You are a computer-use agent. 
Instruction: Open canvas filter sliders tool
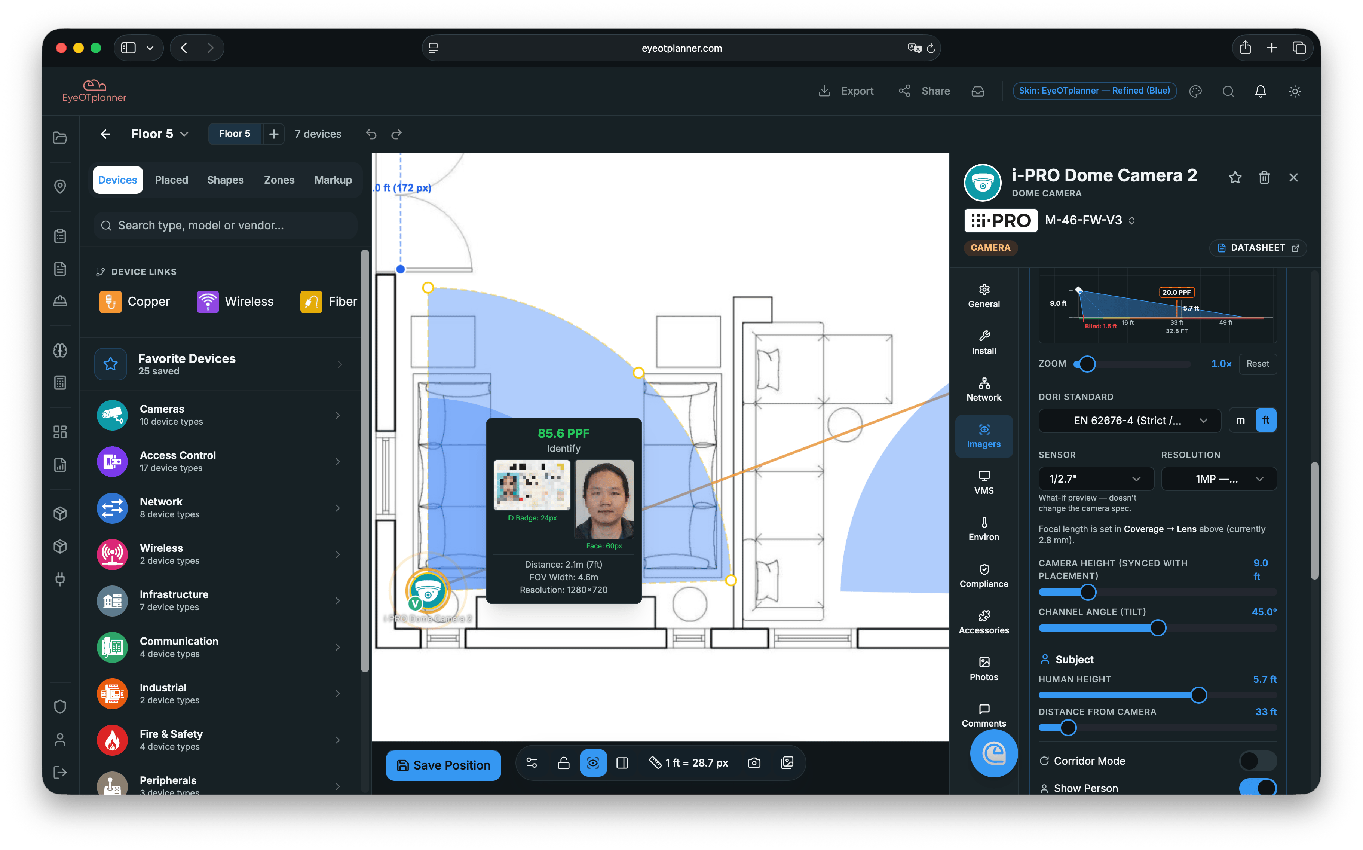[532, 763]
